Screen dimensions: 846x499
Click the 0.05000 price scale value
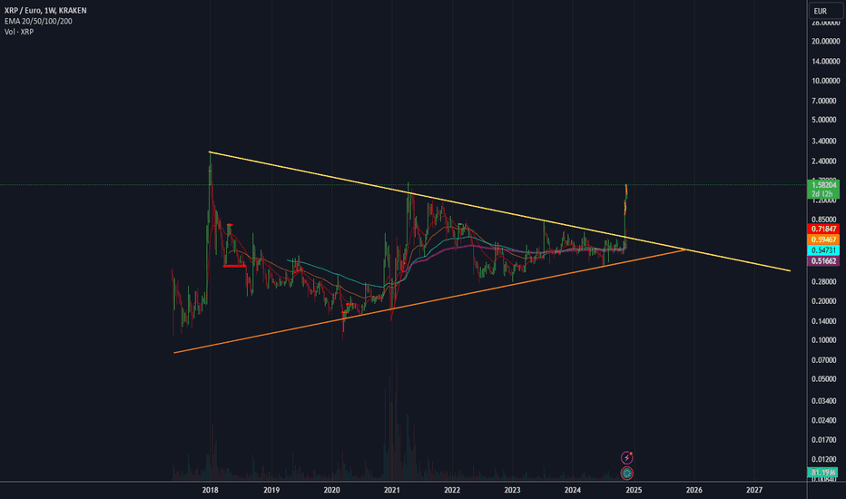[x=825, y=379]
